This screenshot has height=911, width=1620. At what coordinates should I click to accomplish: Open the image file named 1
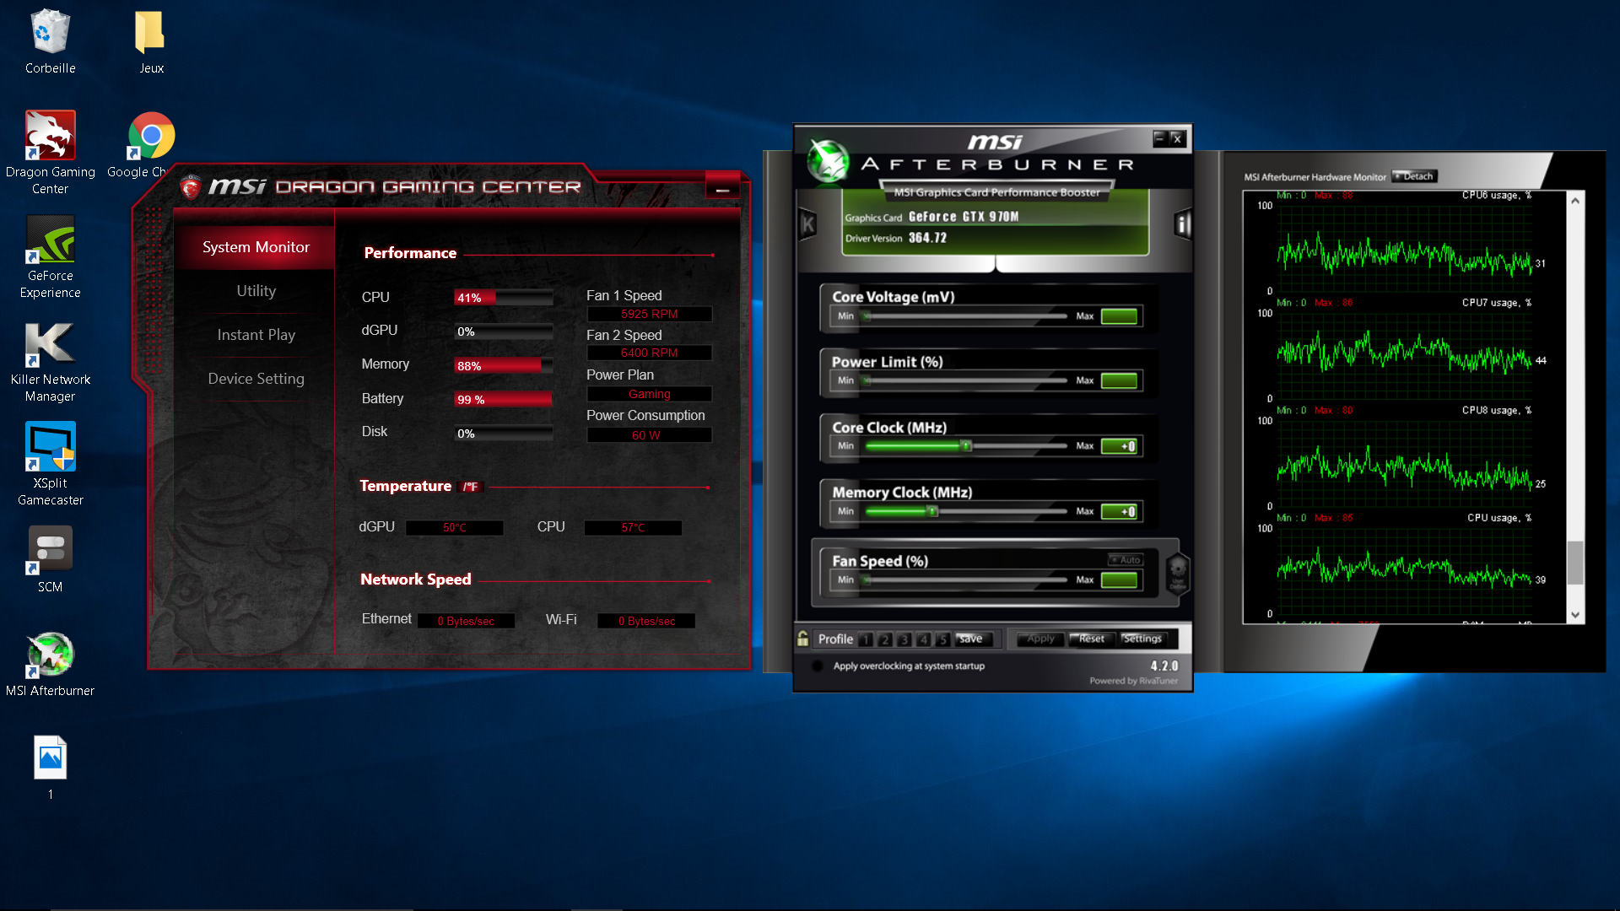(50, 768)
